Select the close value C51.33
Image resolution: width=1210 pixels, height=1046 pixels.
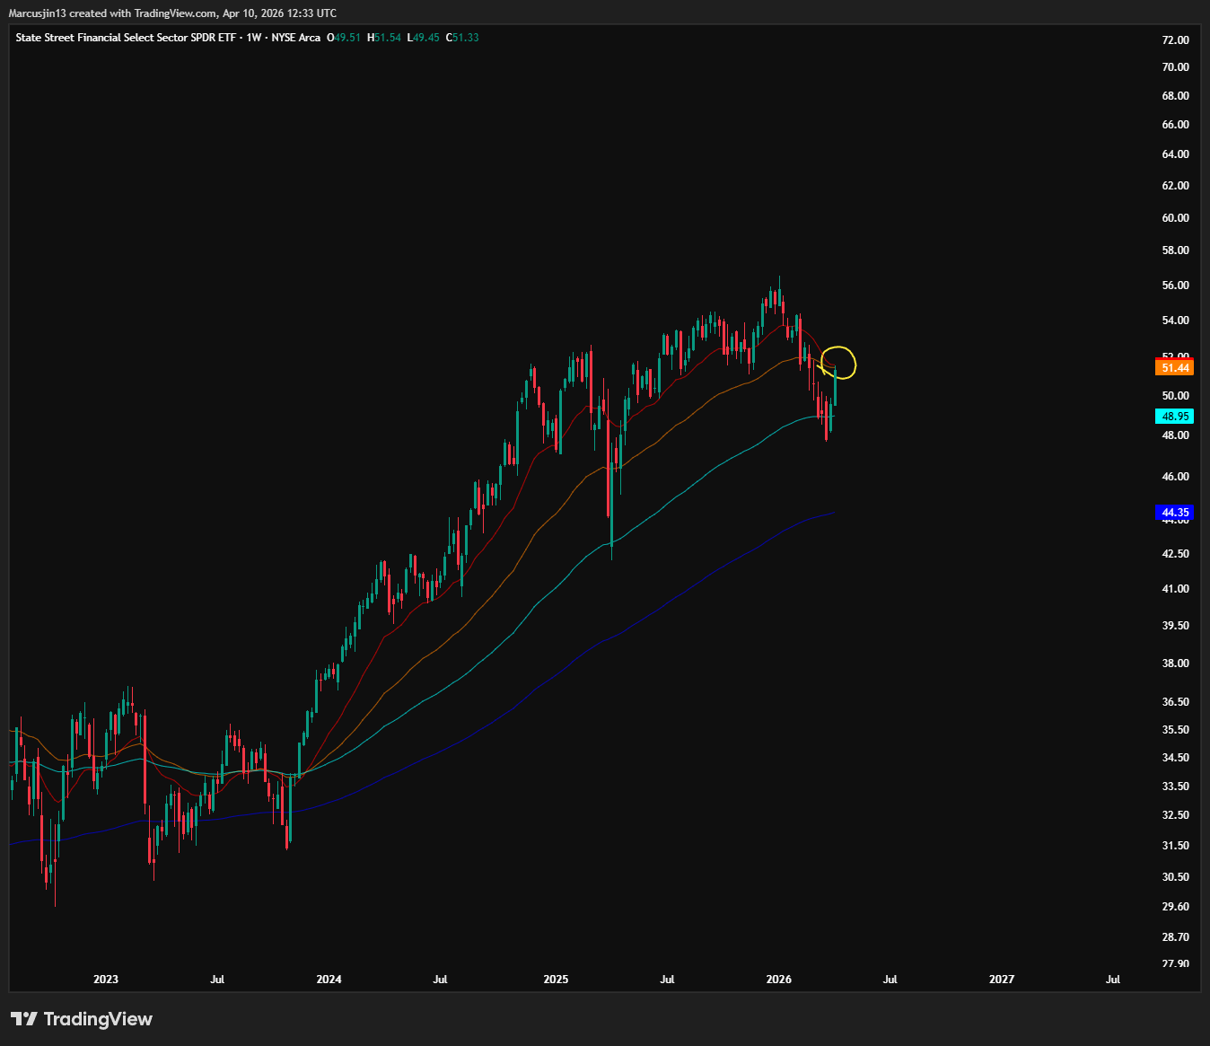coord(462,38)
